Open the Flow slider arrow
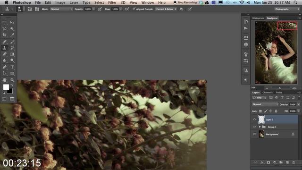 pyautogui.click(x=121, y=9)
